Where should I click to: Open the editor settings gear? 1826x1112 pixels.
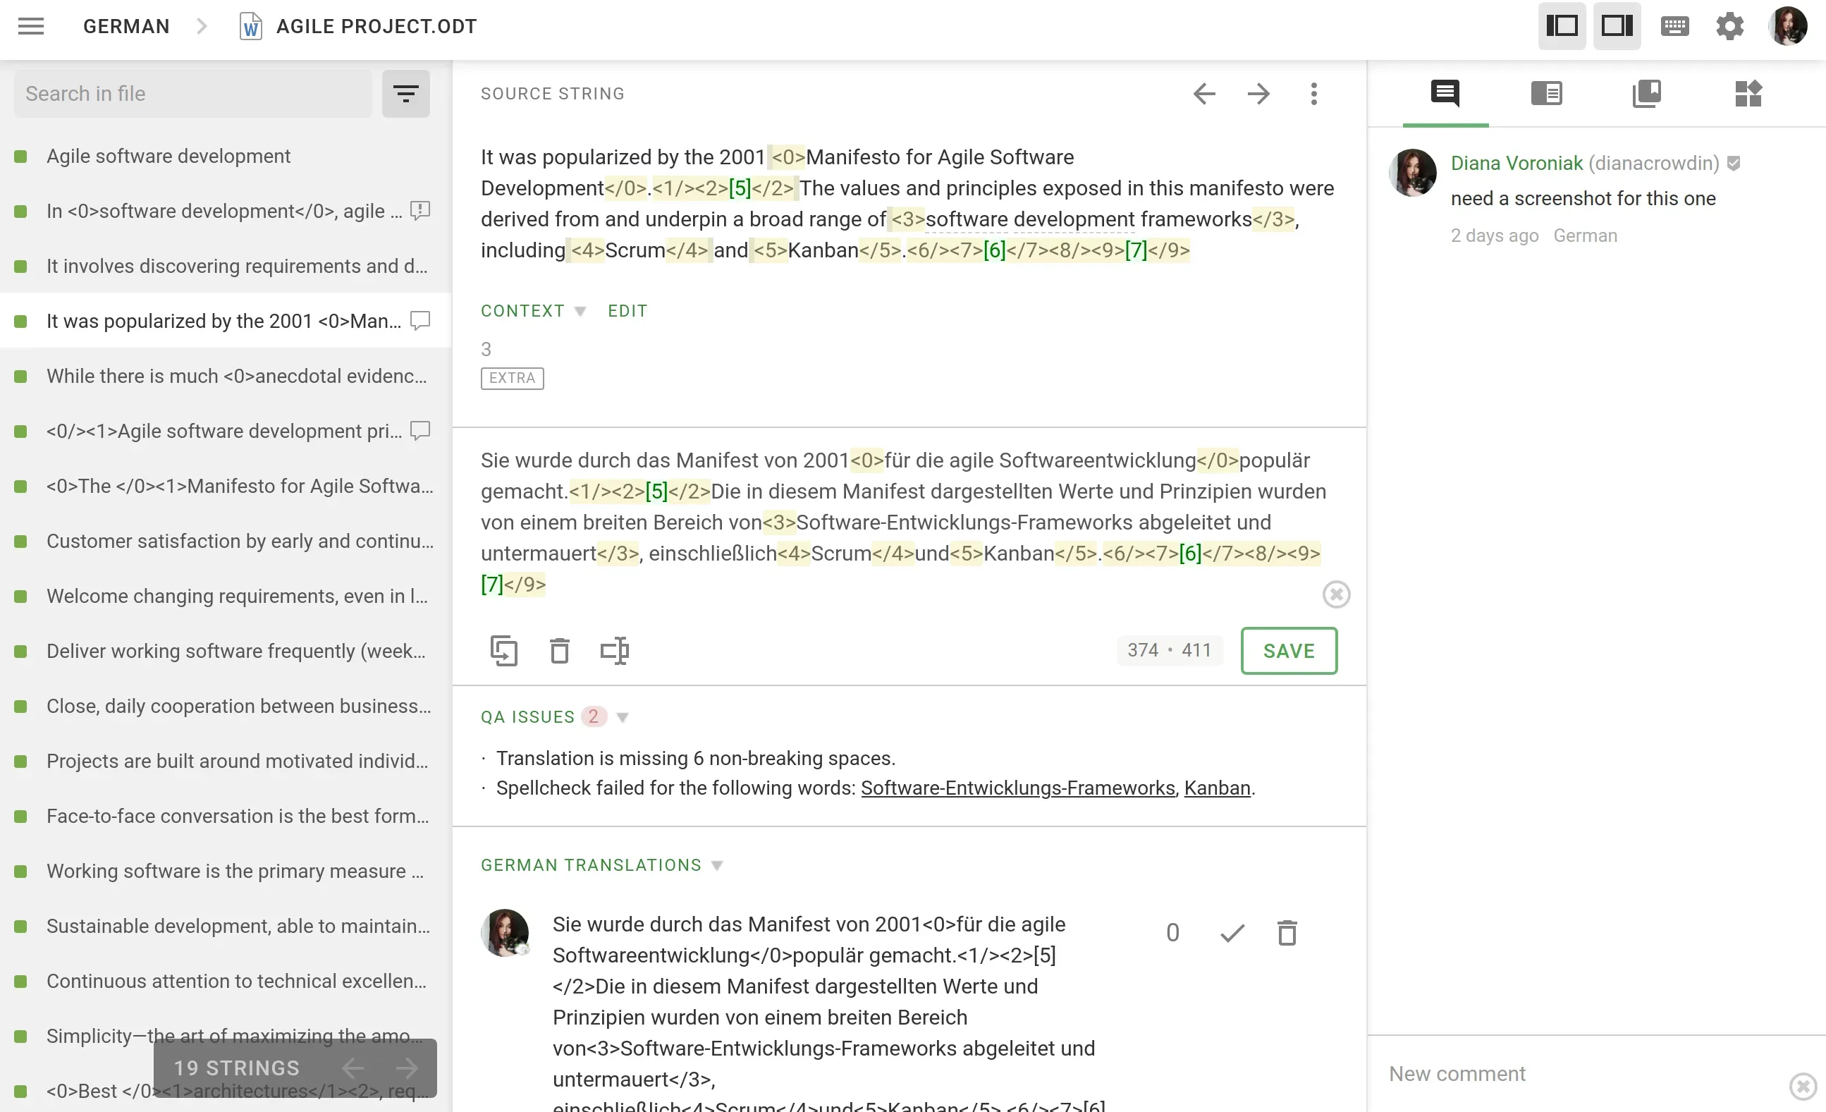tap(1729, 26)
